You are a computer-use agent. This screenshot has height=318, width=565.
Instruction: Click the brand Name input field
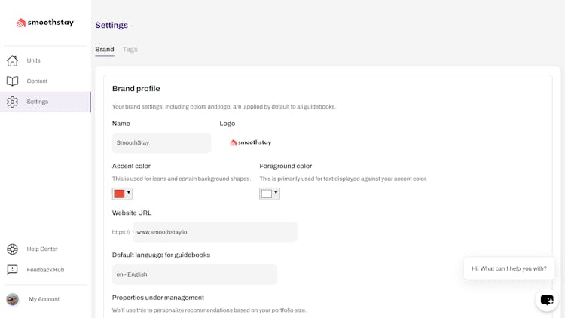pyautogui.click(x=161, y=142)
